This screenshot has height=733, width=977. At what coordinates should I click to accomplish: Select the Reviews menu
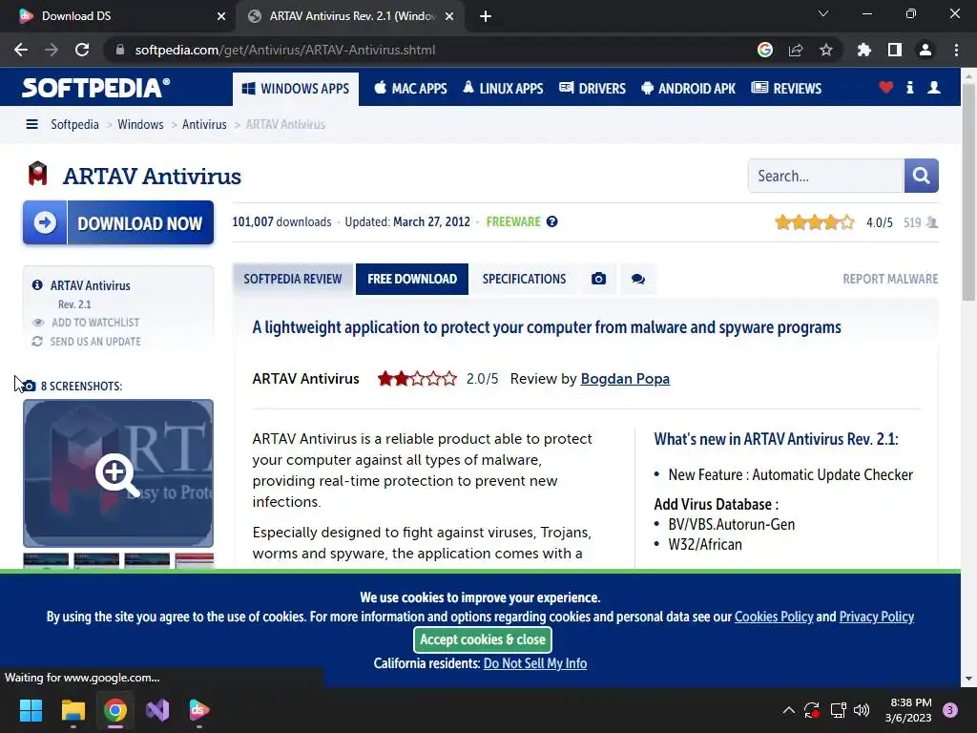[786, 89]
